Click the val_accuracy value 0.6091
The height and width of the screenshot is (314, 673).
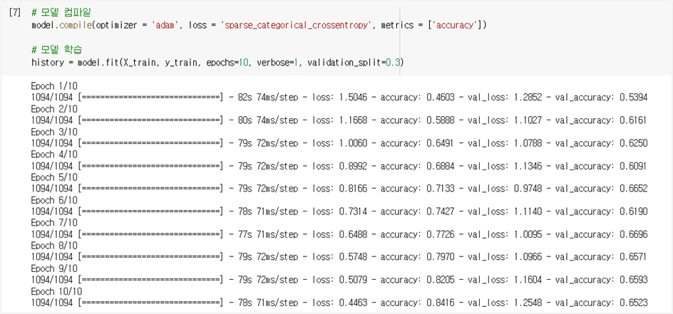(x=634, y=166)
